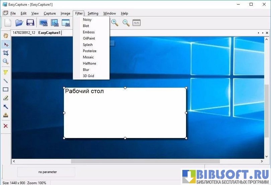Select the Rectangle drawing tool

(6, 89)
